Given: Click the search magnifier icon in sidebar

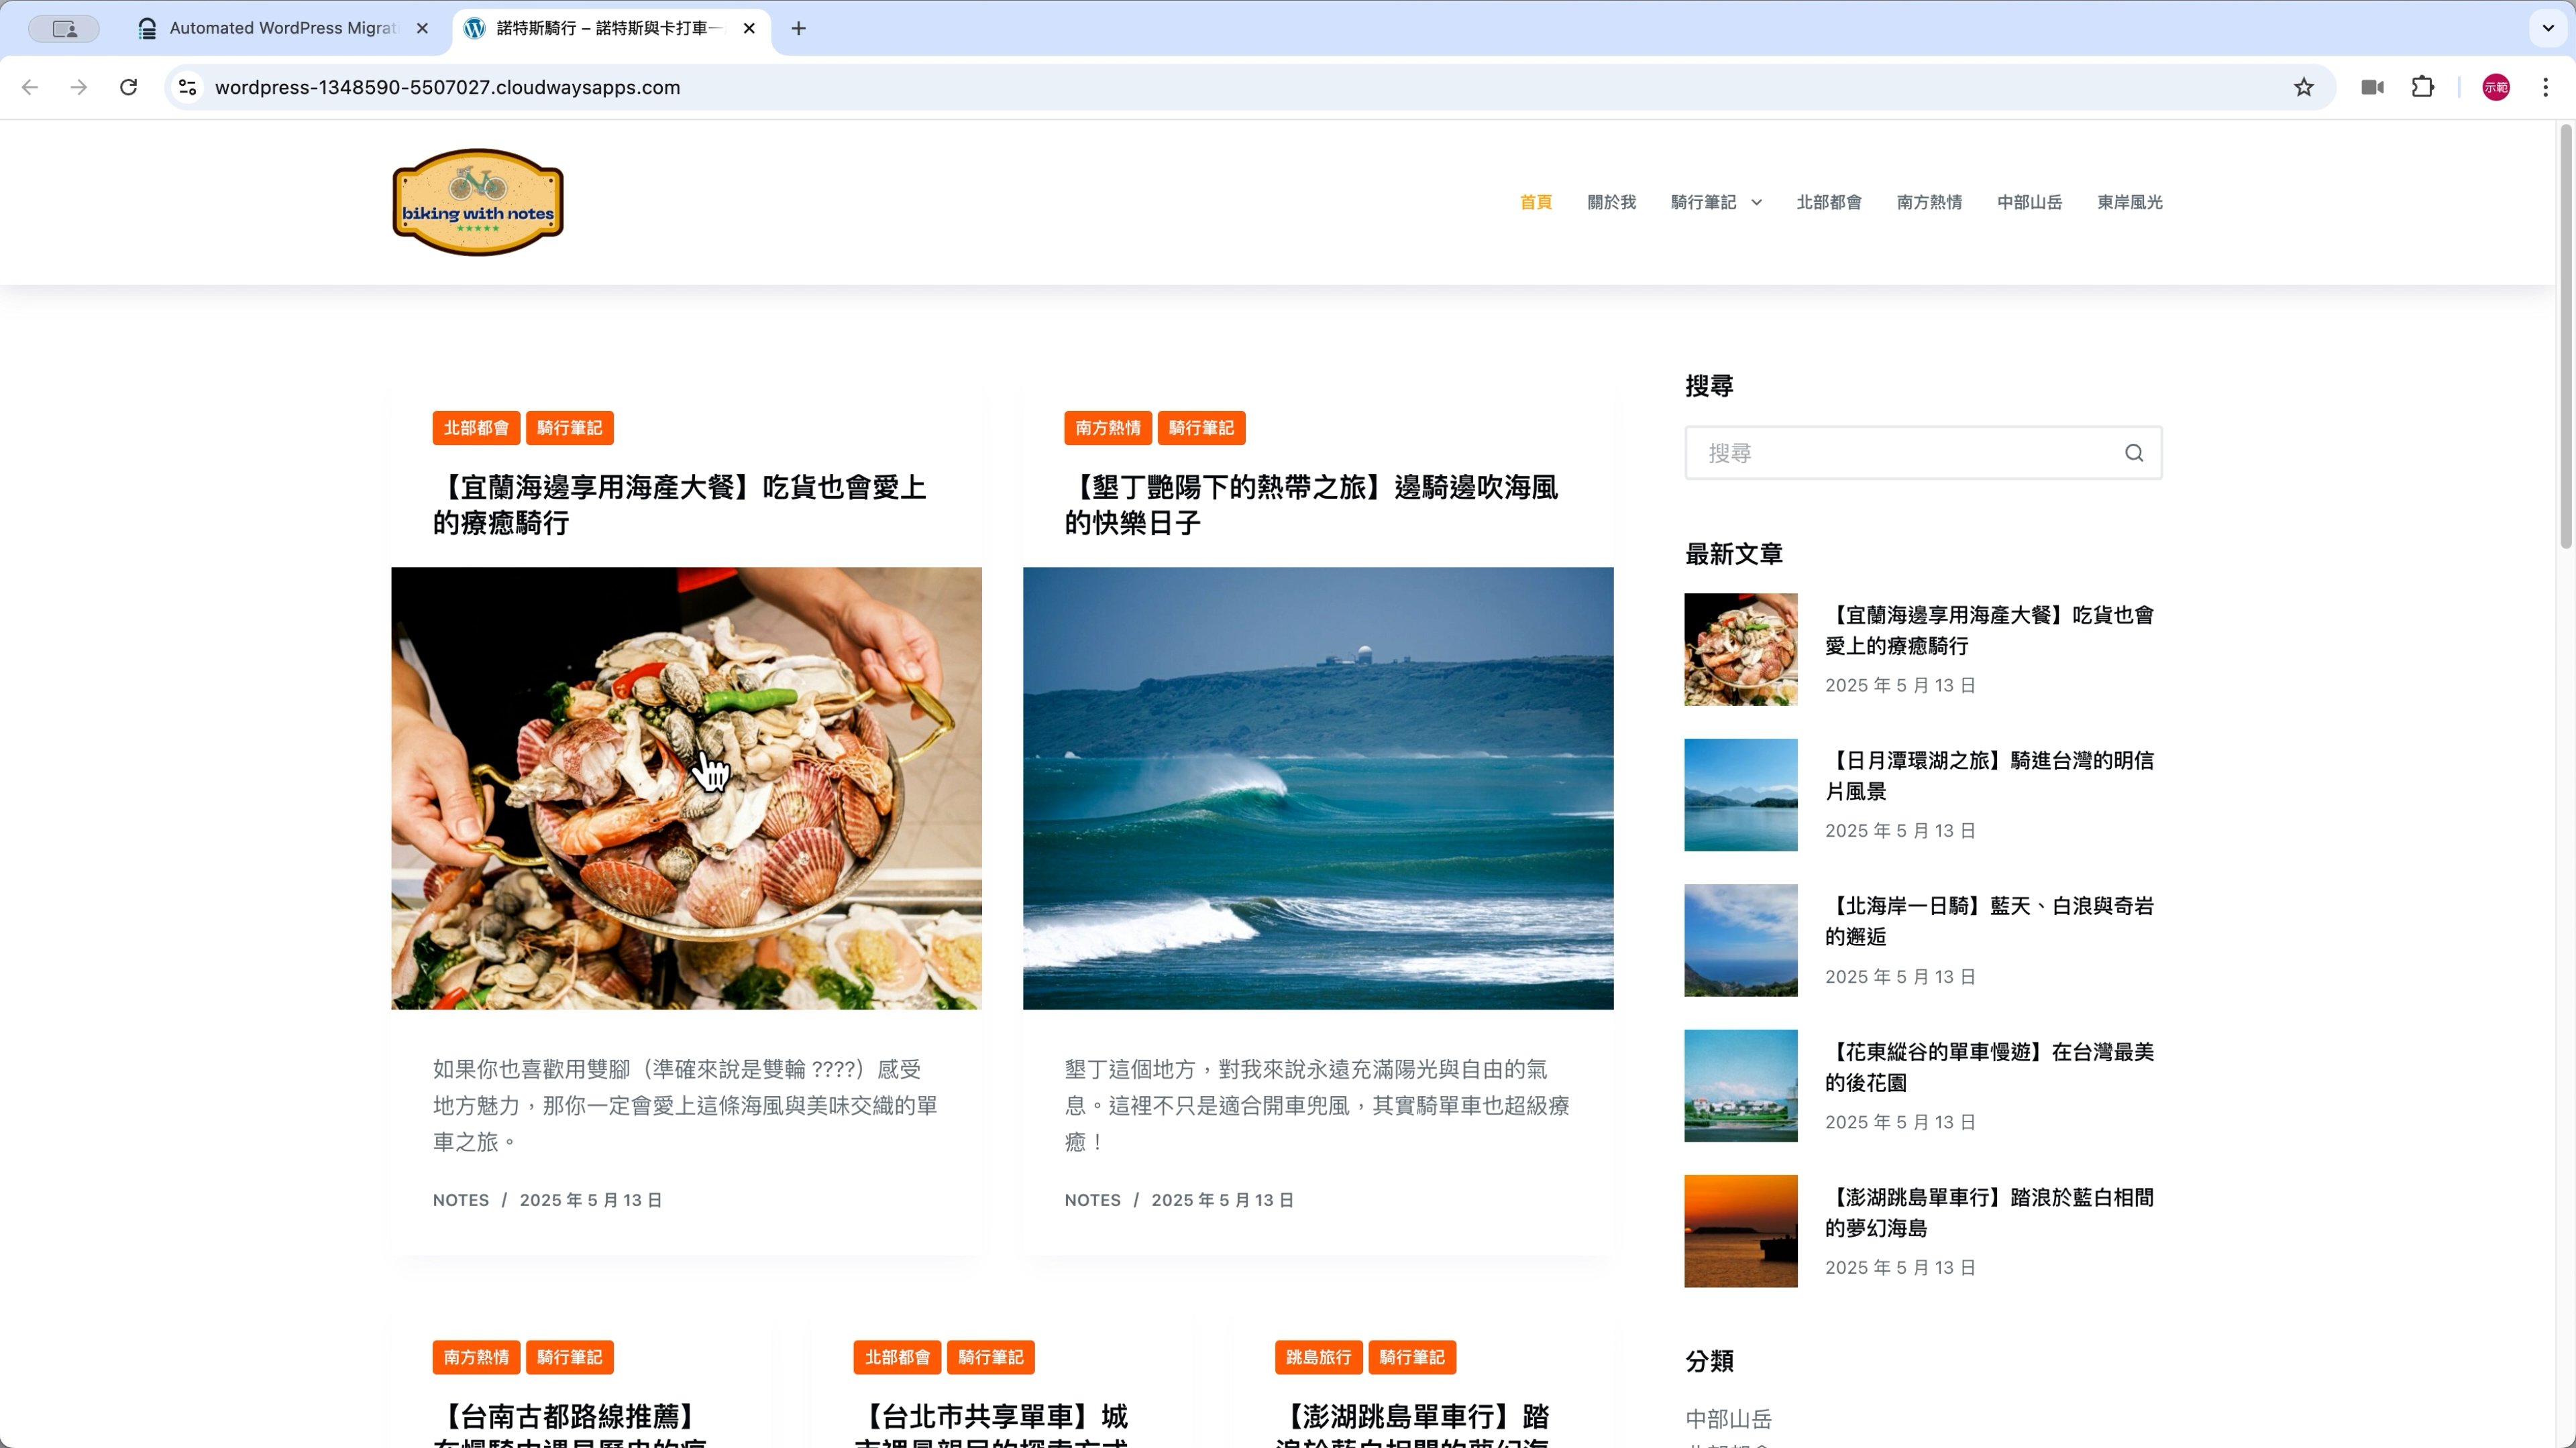Looking at the screenshot, I should pyautogui.click(x=2133, y=452).
